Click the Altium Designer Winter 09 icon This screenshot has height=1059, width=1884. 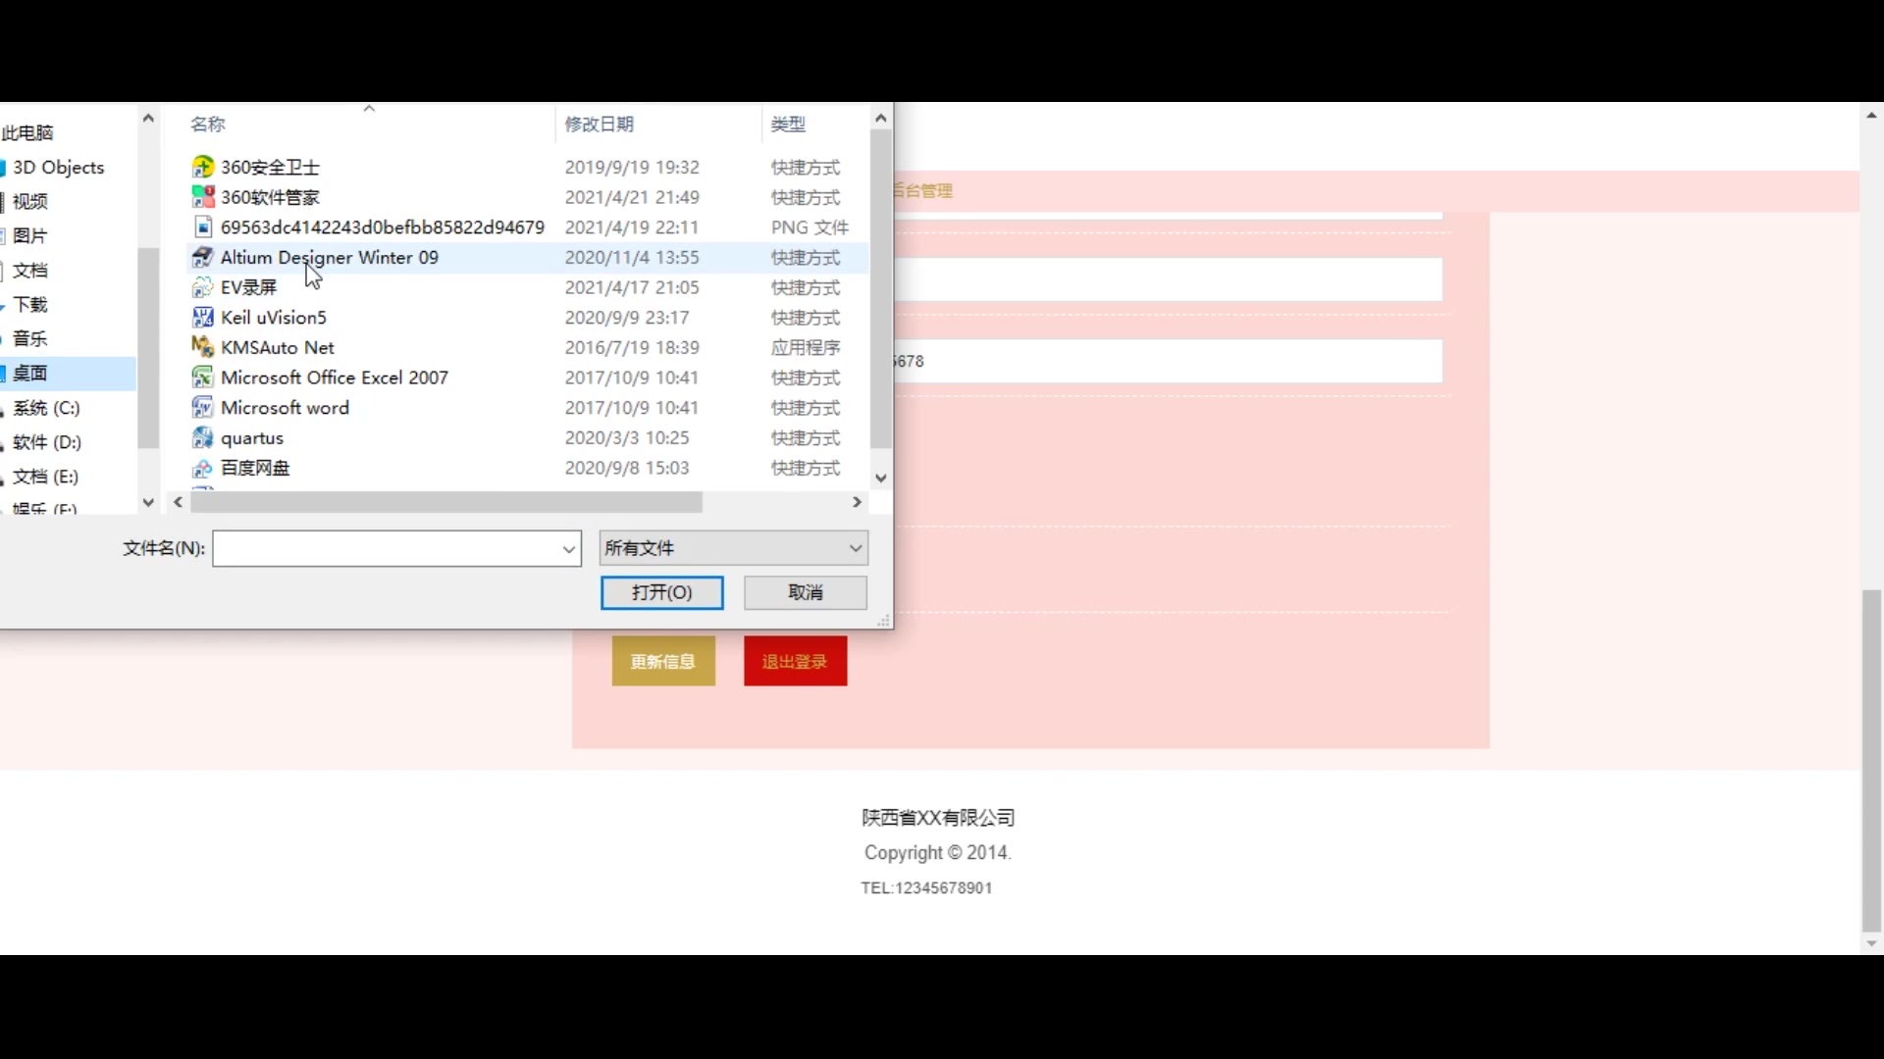click(202, 258)
